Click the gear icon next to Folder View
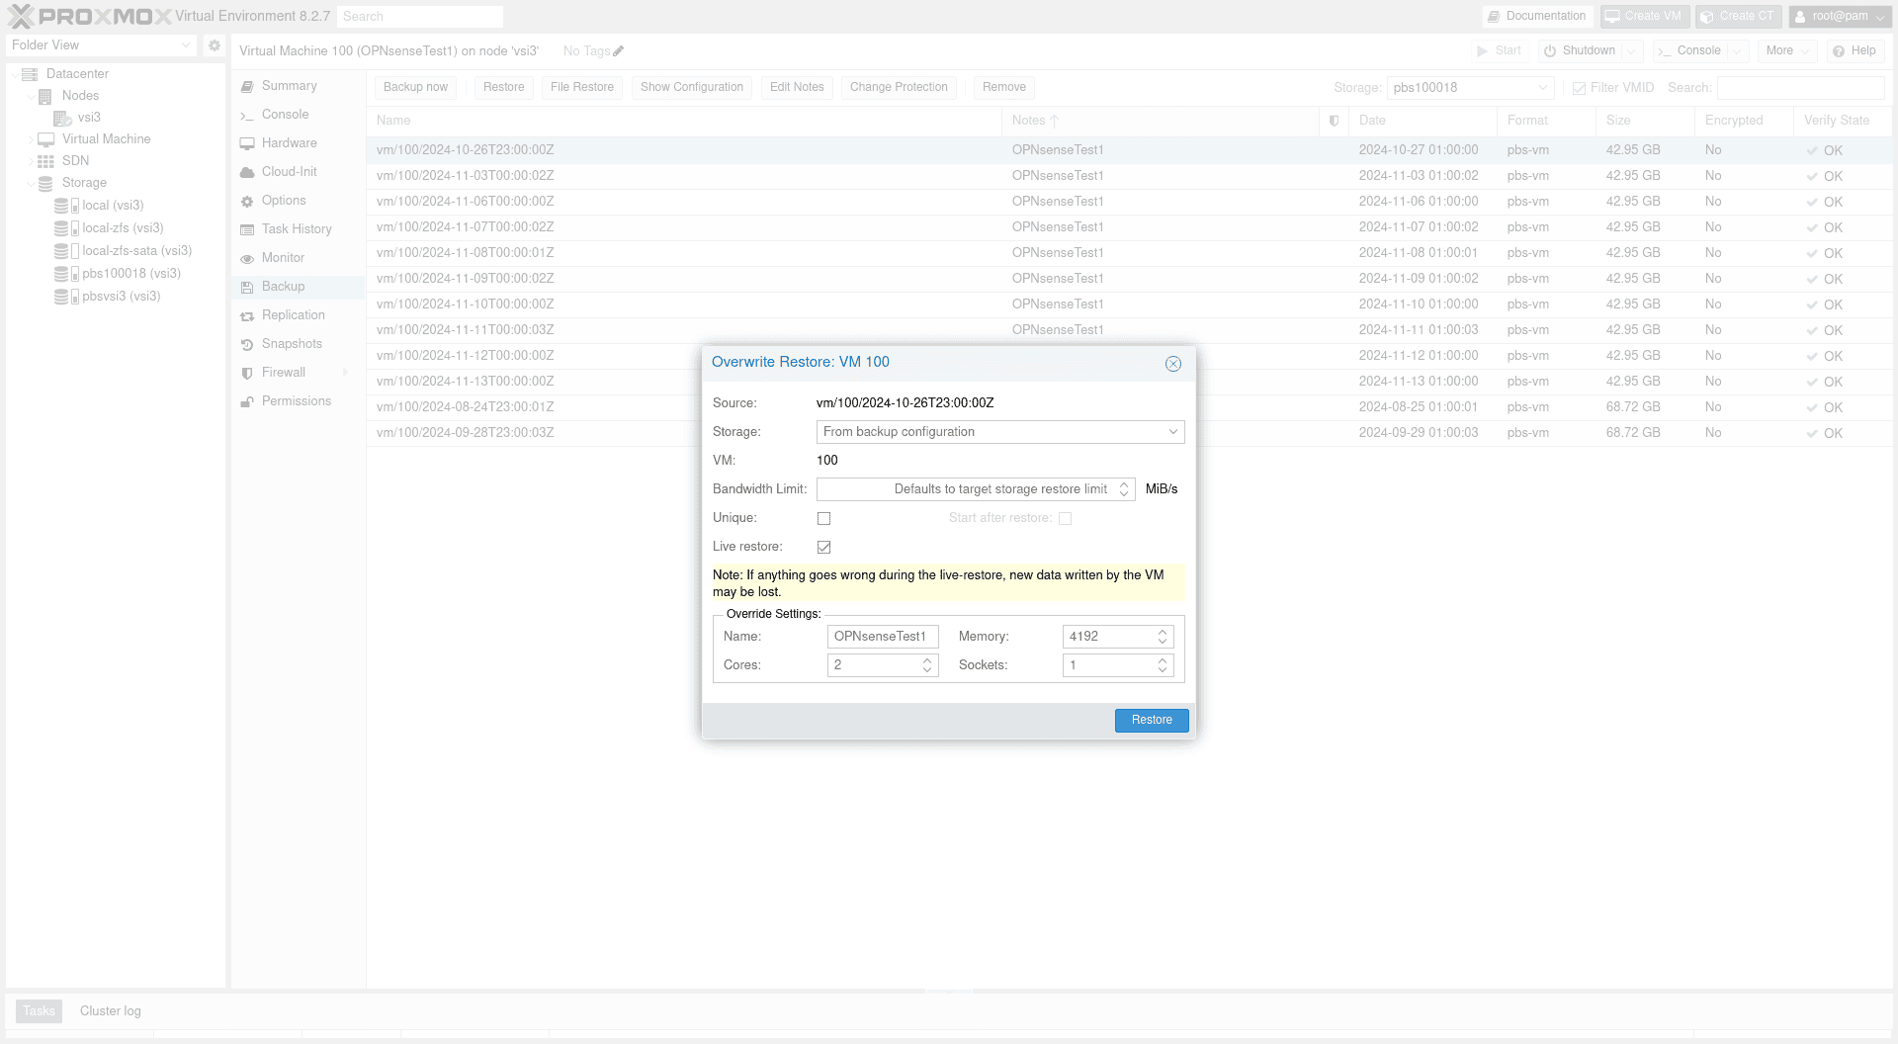The width and height of the screenshot is (1898, 1044). click(215, 45)
